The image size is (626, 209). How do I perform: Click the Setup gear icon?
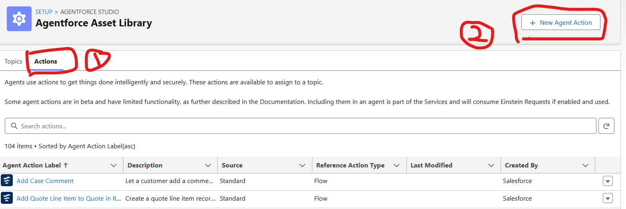click(x=19, y=19)
